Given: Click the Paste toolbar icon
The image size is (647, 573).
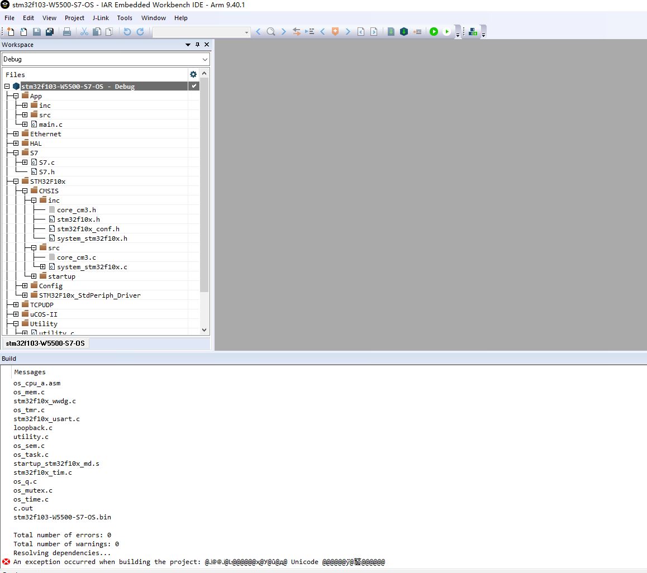Looking at the screenshot, I should click(x=110, y=32).
